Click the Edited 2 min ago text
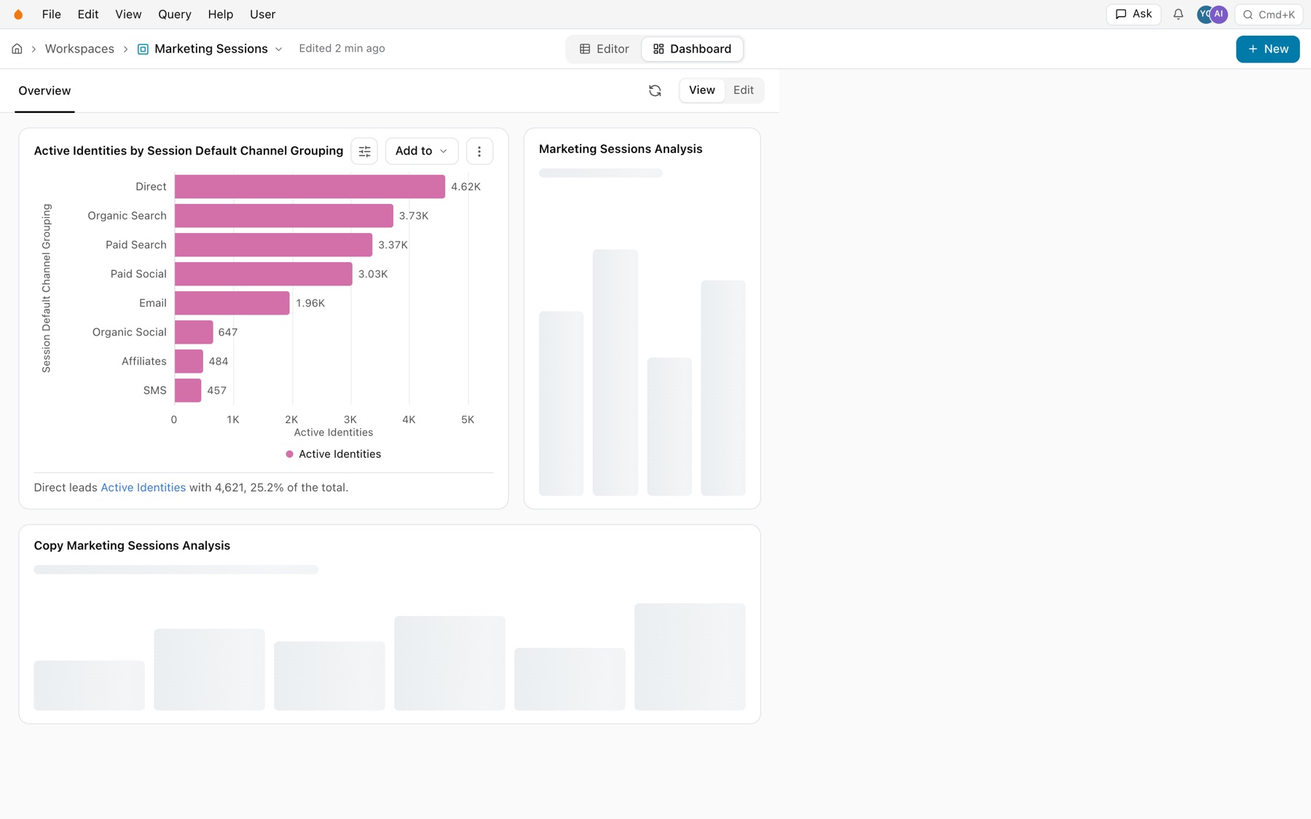This screenshot has height=819, width=1311. point(342,49)
